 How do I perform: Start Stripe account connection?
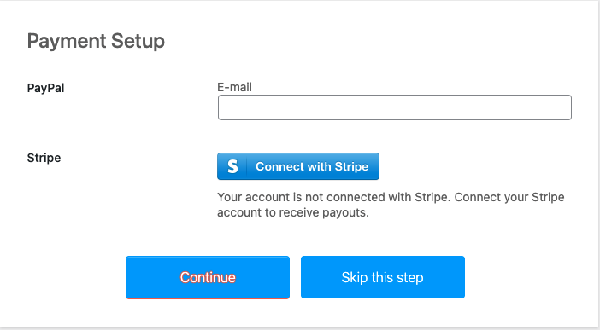[x=298, y=166]
